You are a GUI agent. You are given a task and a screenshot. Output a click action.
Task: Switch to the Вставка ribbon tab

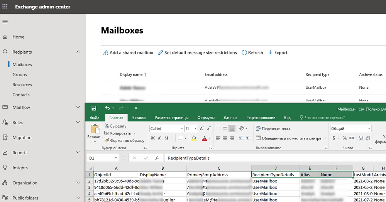coord(139,118)
